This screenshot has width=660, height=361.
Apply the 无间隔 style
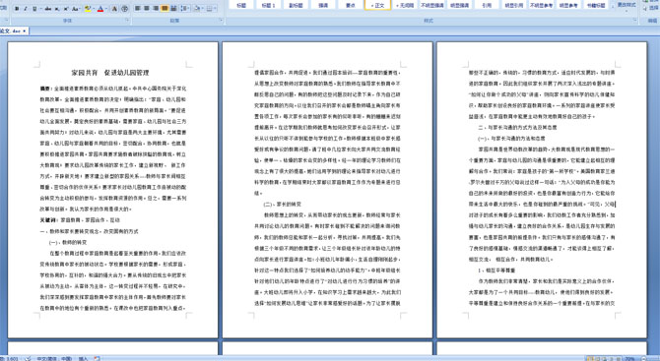(x=405, y=5)
